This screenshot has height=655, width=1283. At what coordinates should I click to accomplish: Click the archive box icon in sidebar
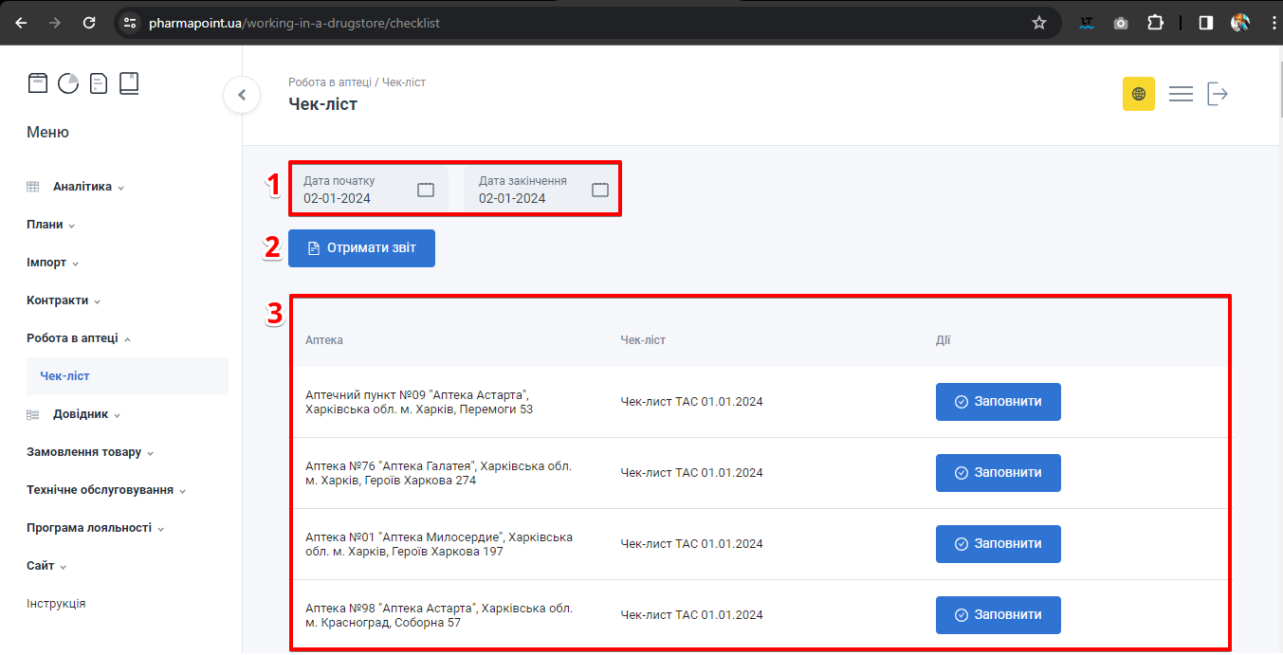pyautogui.click(x=37, y=83)
